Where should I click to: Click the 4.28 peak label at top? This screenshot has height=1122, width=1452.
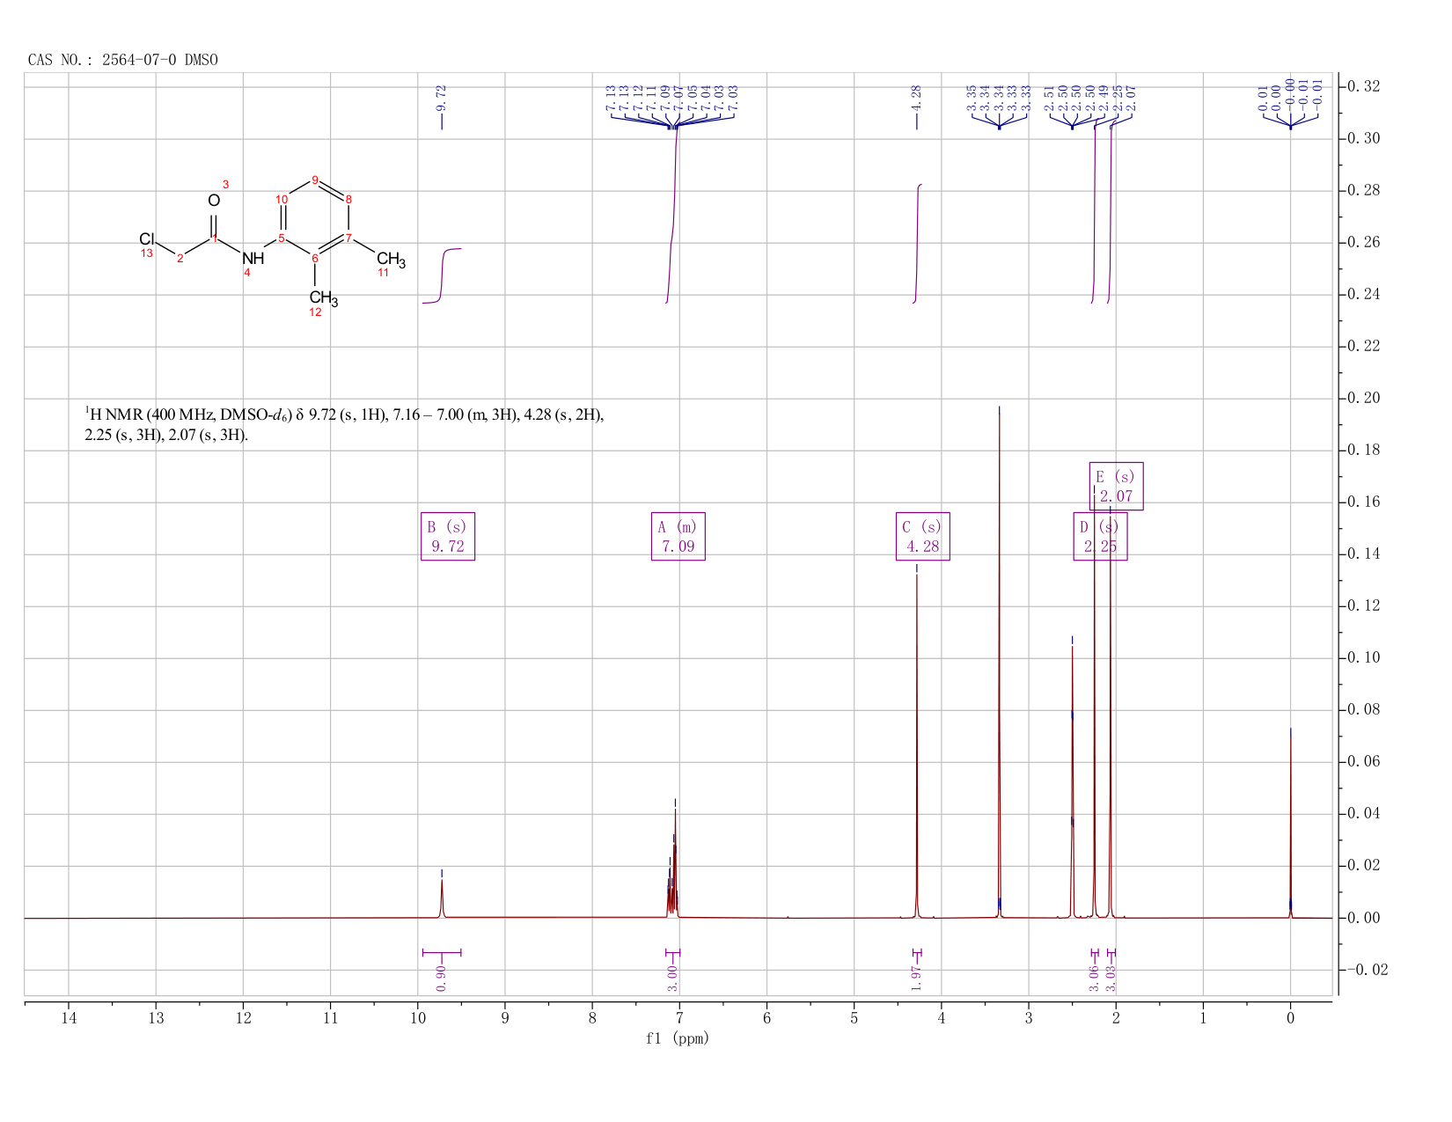click(916, 98)
